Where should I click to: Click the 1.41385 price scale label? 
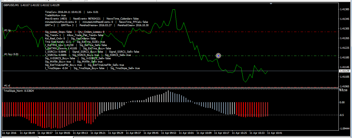344,9
